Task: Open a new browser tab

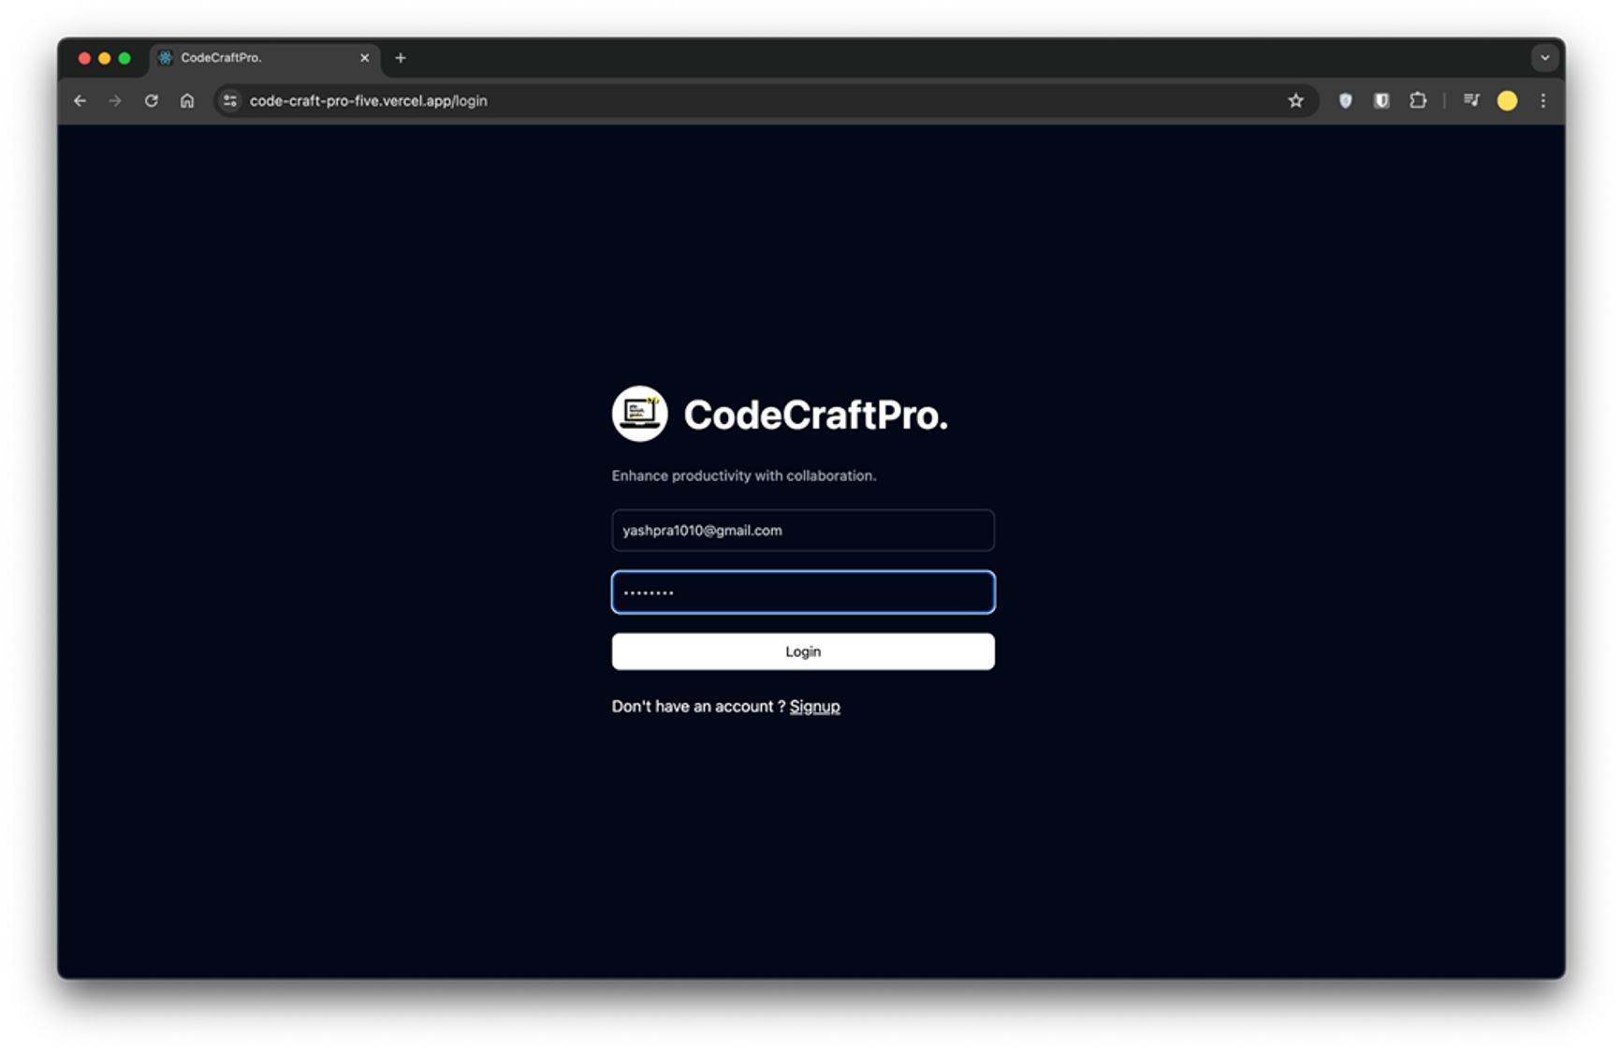Action: [x=401, y=58]
